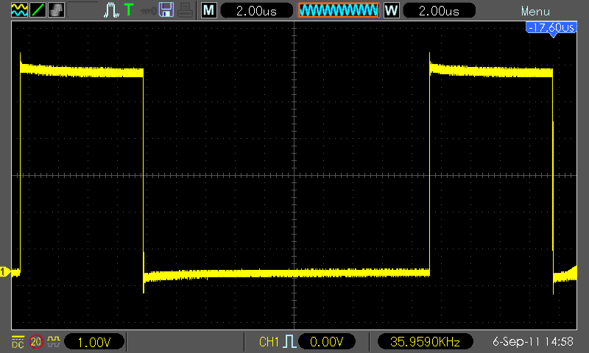This screenshot has width=589, height=353.
Task: Click the gray key lock icon
Action: (x=148, y=11)
